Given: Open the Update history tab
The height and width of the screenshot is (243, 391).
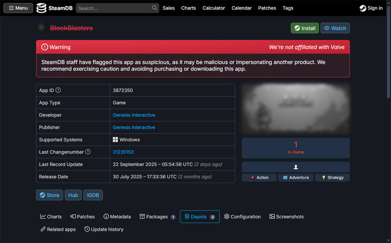Looking at the screenshot, I should (104, 229).
